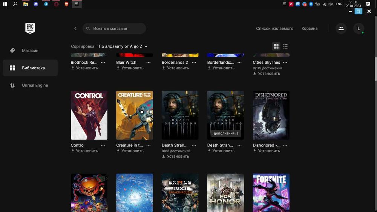
Task: Install Dishonored Definitive Edition
Action: click(x=267, y=151)
